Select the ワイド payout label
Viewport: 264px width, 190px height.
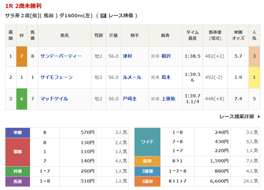pyautogui.click(x=147, y=142)
